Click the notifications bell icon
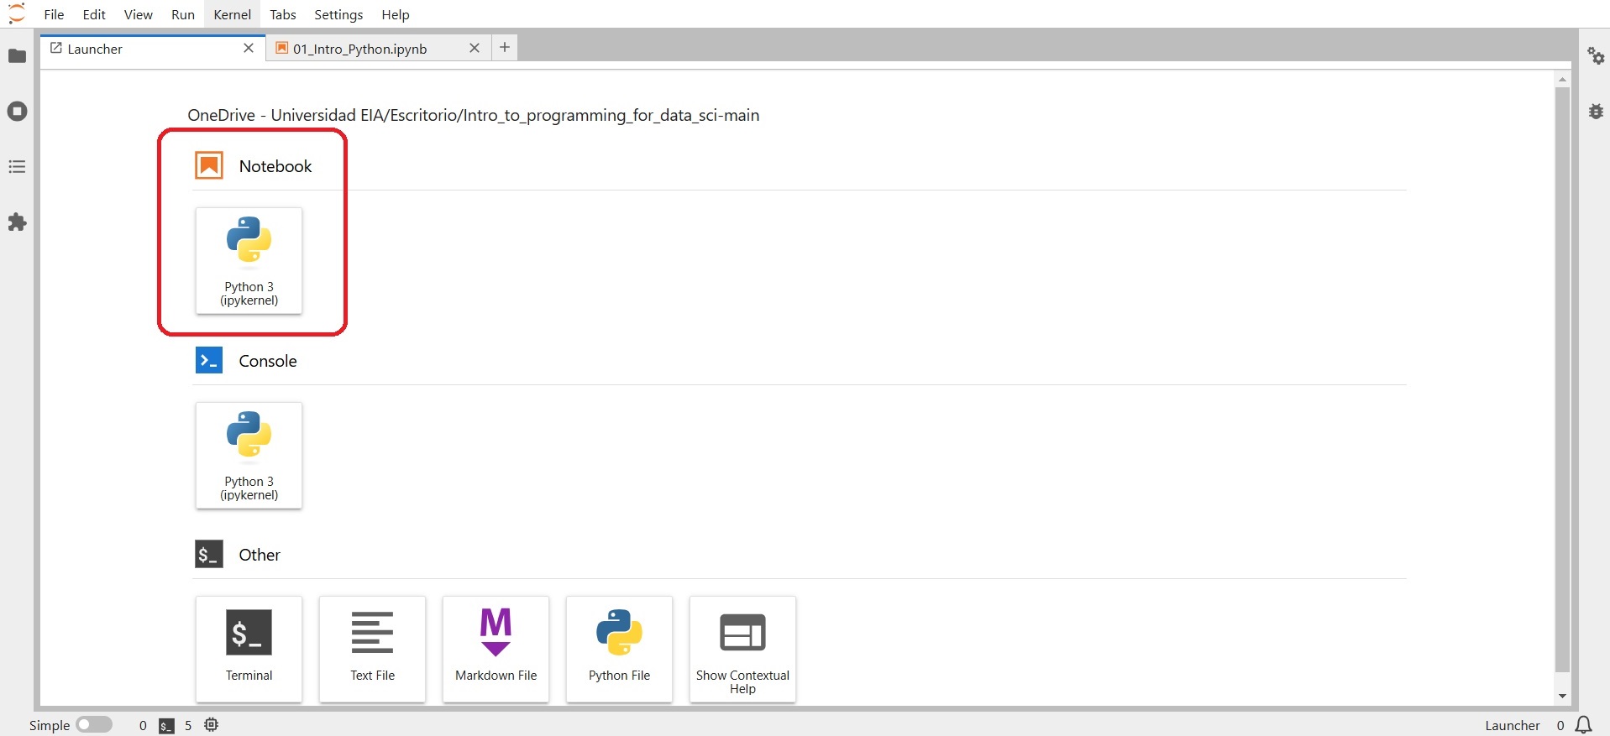The image size is (1610, 736). 1583,725
